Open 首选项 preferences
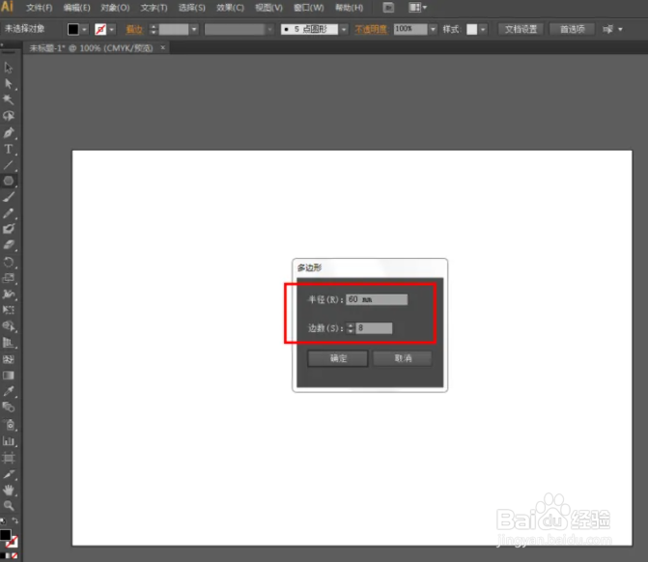Viewport: 648px width, 562px height. pos(573,29)
